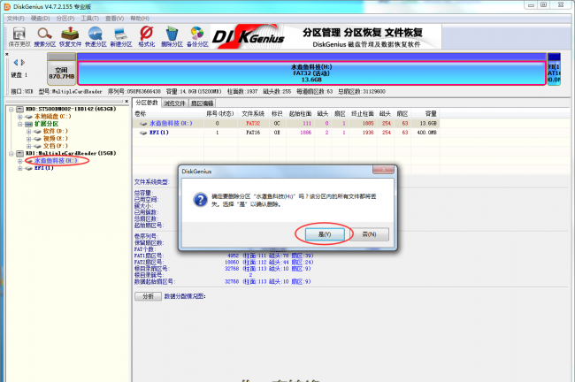Click the 搜索分区 magnifier toolbar icon
The image size is (575, 382).
pos(45,36)
